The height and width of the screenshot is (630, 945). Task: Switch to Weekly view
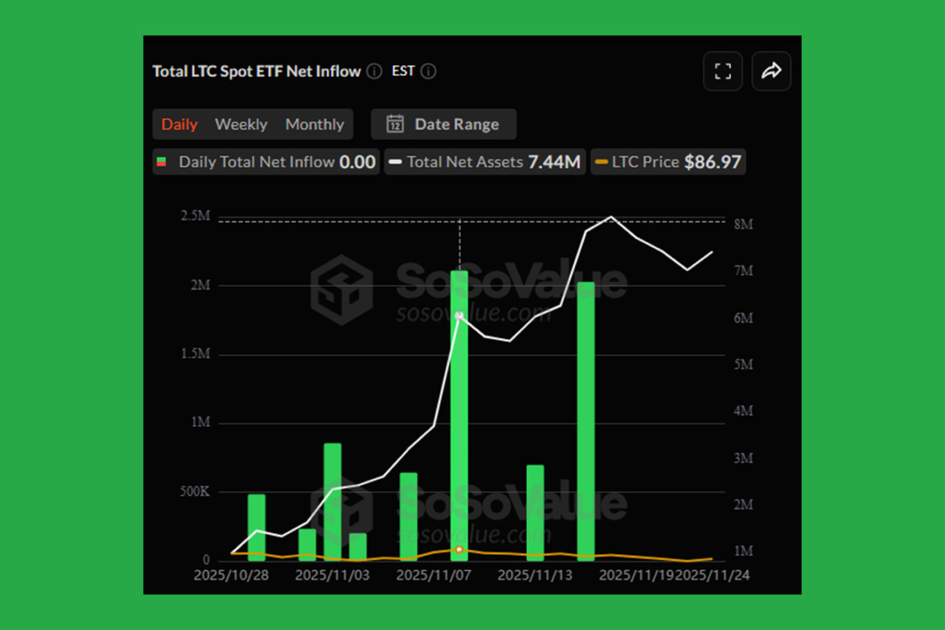point(241,124)
